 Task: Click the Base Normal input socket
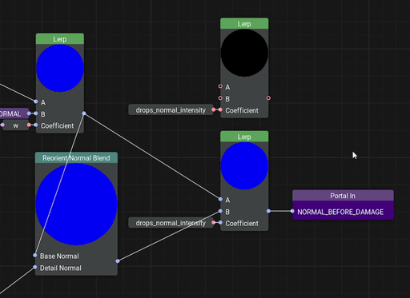coord(35,255)
